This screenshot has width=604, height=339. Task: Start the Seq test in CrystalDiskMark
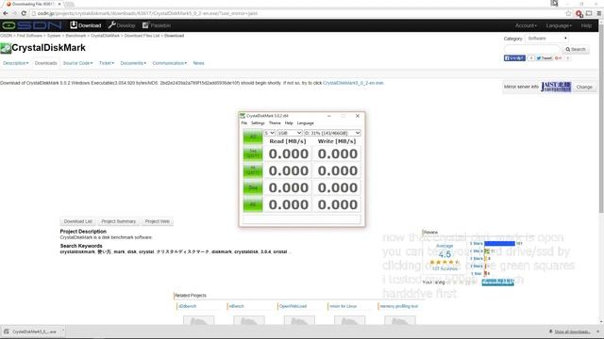pyautogui.click(x=253, y=187)
